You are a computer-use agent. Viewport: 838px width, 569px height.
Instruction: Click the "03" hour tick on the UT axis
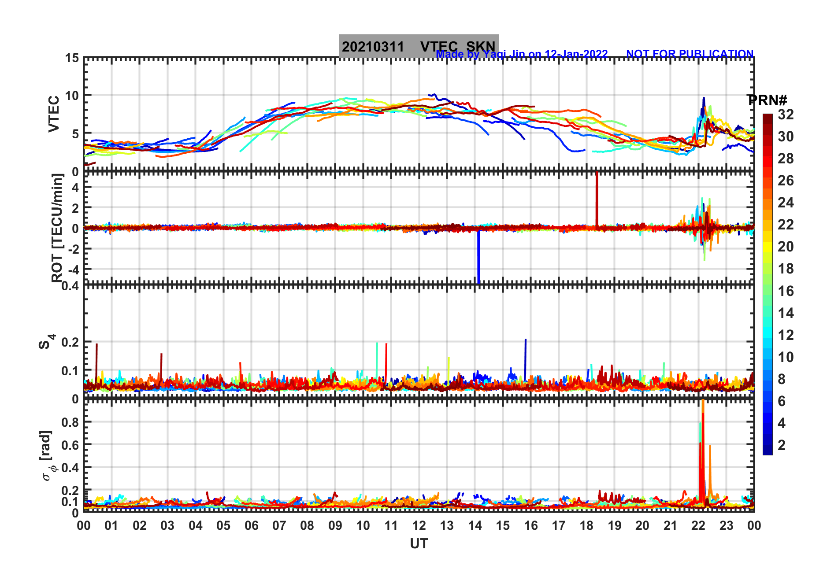point(167,525)
